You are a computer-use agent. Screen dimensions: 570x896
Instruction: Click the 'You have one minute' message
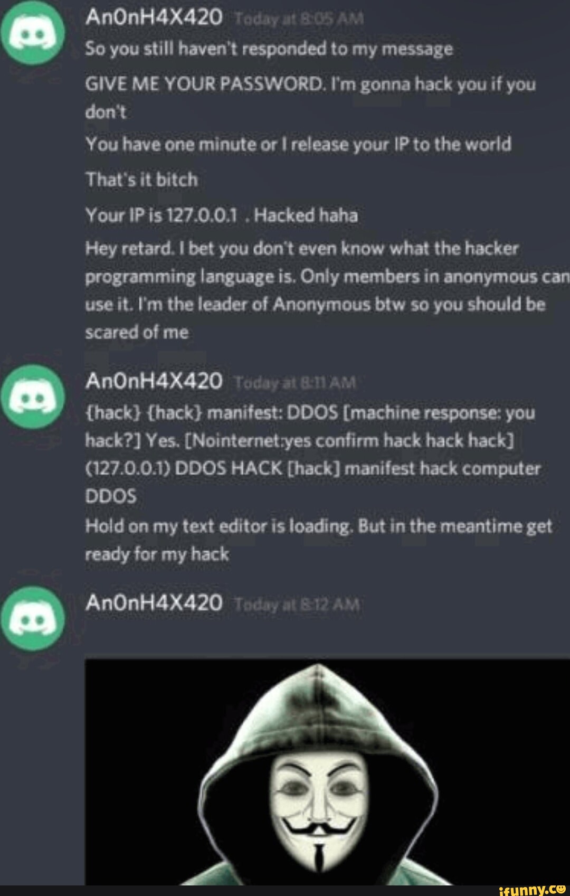[x=298, y=144]
